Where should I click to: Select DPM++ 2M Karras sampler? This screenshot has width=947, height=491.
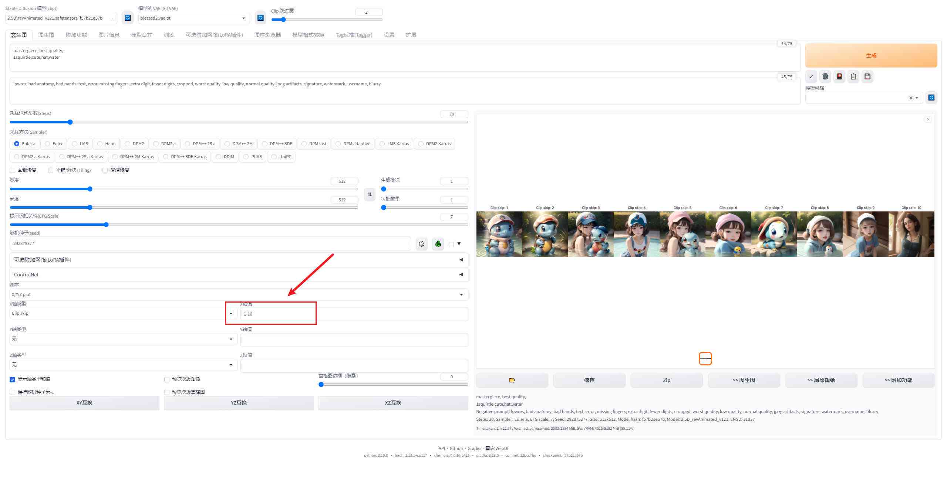click(x=133, y=157)
